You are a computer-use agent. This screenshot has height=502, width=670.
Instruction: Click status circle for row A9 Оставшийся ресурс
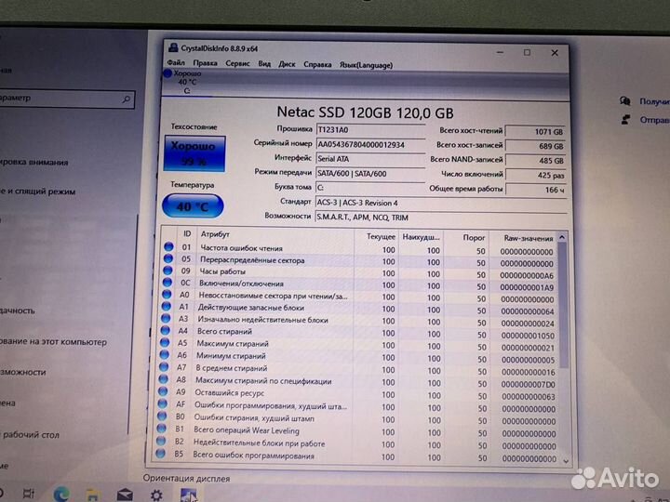tap(163, 391)
